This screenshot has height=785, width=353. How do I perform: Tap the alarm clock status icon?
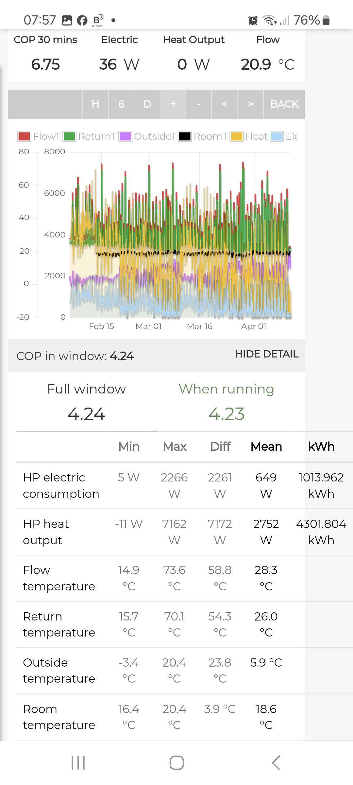253,20
